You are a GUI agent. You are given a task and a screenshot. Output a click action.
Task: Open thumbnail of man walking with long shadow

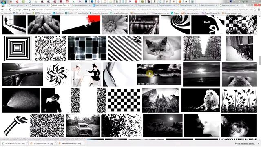14,24
